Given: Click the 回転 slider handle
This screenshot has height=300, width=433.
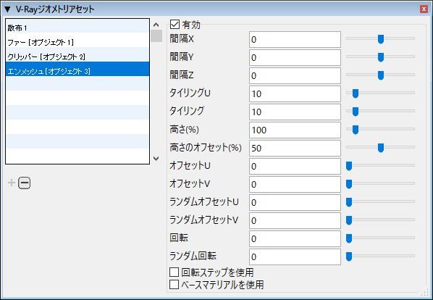Looking at the screenshot, I should (x=349, y=238).
